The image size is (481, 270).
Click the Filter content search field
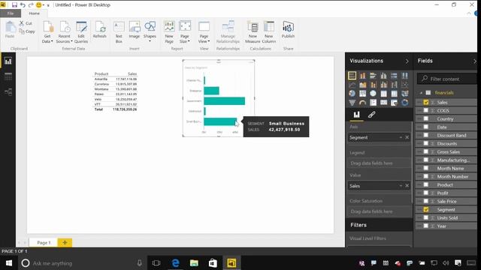(x=446, y=79)
